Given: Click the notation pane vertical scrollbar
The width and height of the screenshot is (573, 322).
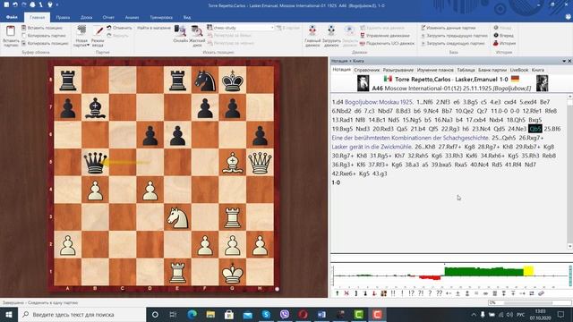Looking at the screenshot, I should pyautogui.click(x=569, y=172).
